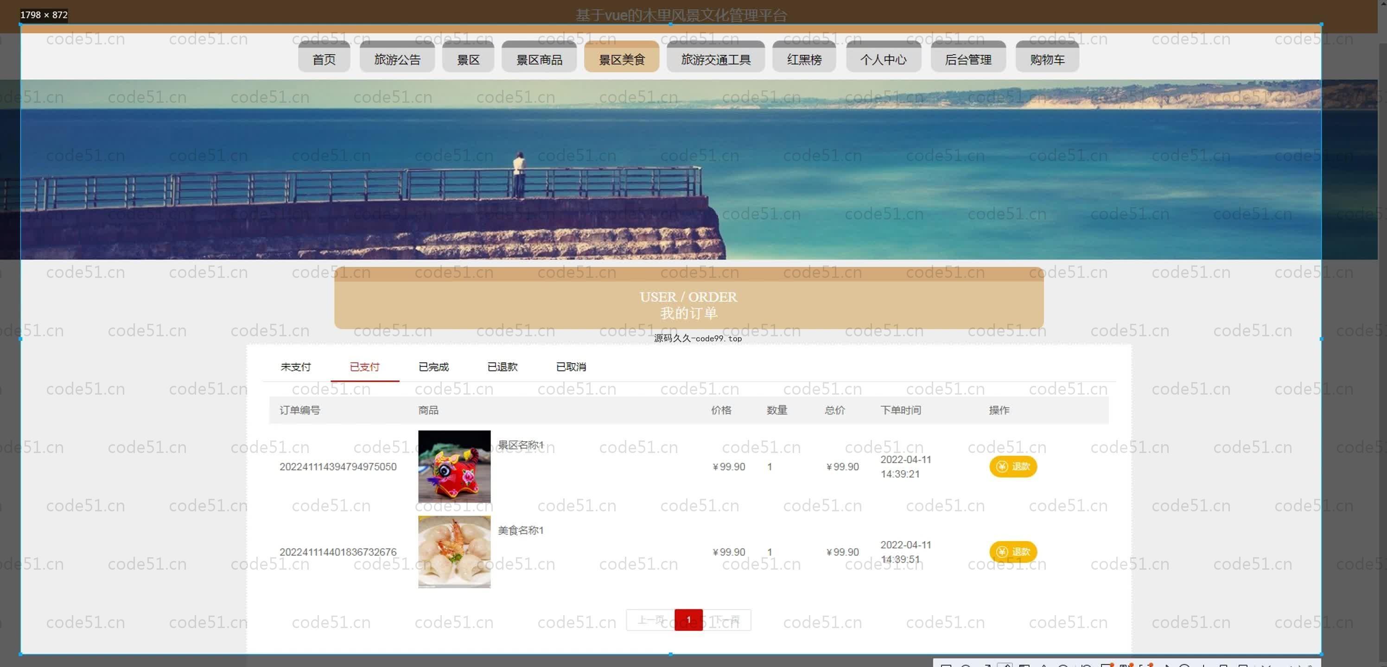Show the 已退款 orders tab
The image size is (1387, 667).
tap(502, 367)
